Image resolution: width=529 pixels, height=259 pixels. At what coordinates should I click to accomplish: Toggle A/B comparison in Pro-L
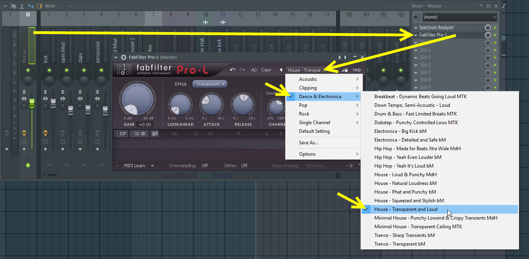254,70
